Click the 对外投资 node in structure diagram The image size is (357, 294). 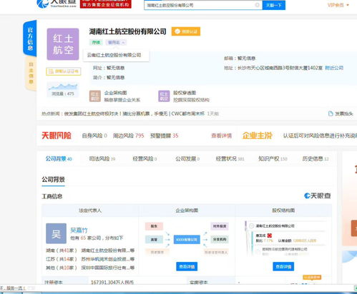tap(220, 226)
